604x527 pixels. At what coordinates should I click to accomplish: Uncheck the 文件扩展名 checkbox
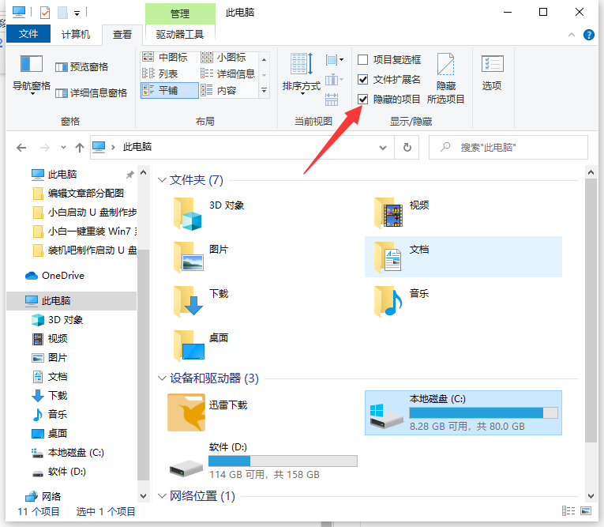(363, 79)
